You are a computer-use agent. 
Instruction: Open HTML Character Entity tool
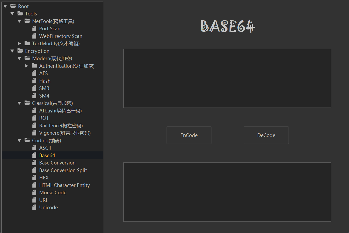click(65, 185)
